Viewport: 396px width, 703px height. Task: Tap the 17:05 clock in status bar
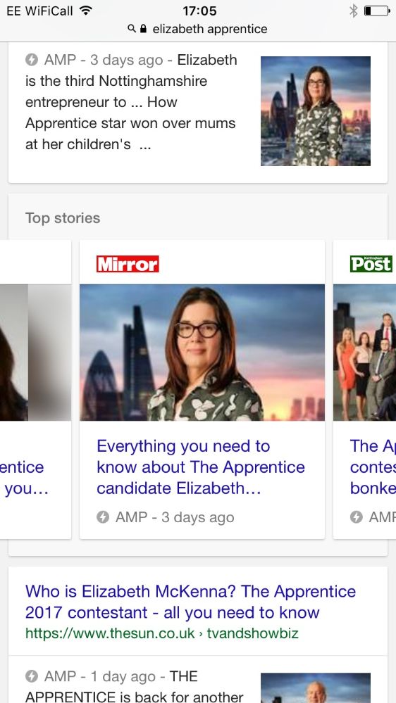(199, 11)
